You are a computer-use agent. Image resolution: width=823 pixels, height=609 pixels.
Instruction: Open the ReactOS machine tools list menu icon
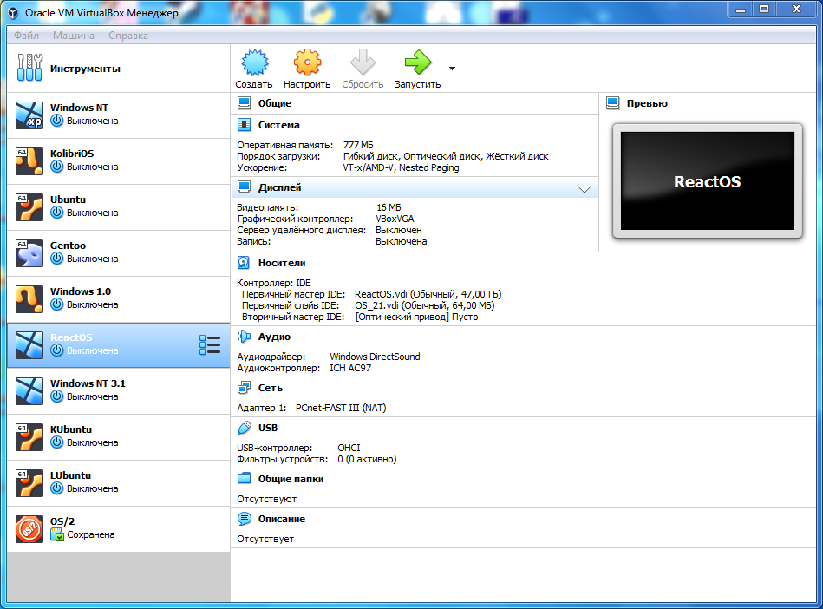[x=210, y=345]
